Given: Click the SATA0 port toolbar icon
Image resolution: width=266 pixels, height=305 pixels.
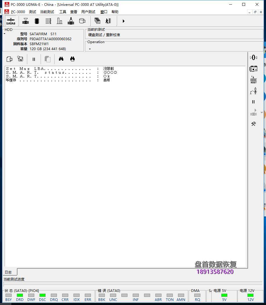Looking at the screenshot, I should pyautogui.click(x=11, y=21).
